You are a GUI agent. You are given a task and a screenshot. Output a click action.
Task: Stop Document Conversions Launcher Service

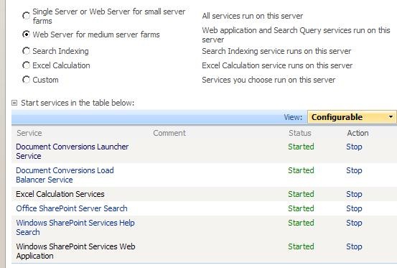tap(354, 147)
